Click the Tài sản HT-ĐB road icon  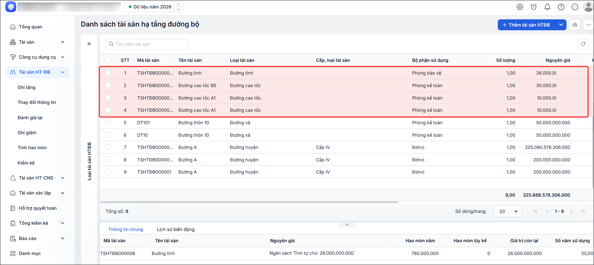tap(13, 72)
